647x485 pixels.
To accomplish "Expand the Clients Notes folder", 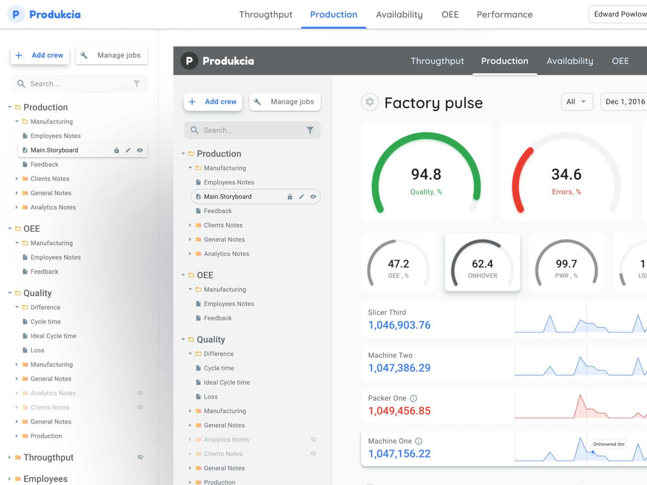I will coord(16,179).
